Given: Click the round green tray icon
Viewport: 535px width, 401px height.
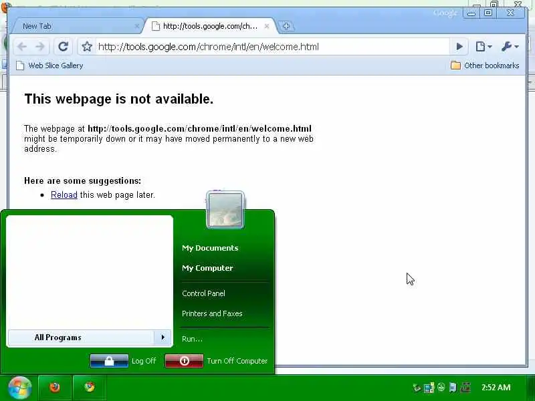Looking at the screenshot, I should coord(441,387).
